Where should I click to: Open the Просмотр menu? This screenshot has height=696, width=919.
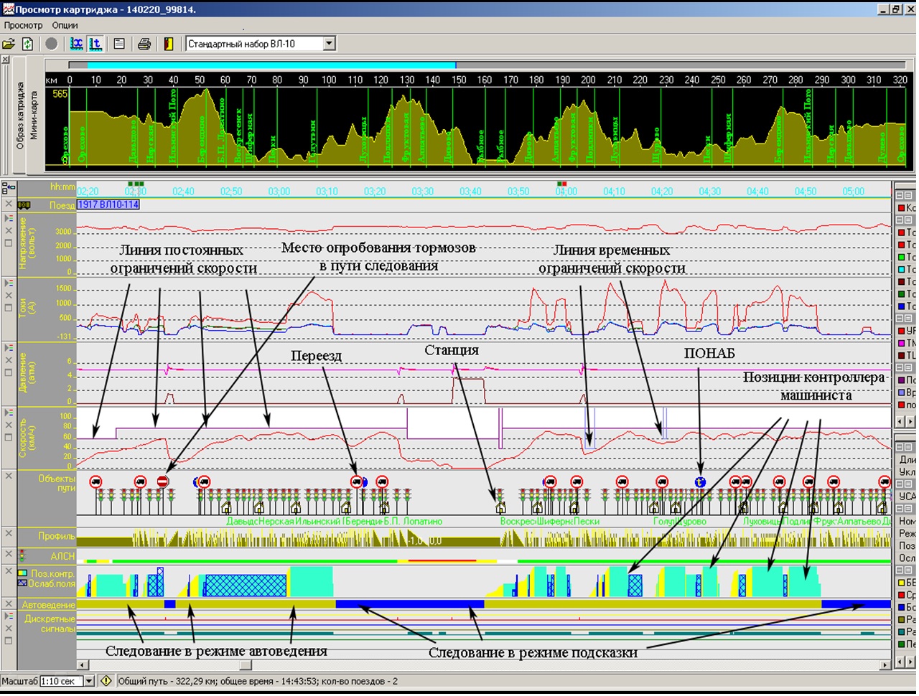(23, 25)
